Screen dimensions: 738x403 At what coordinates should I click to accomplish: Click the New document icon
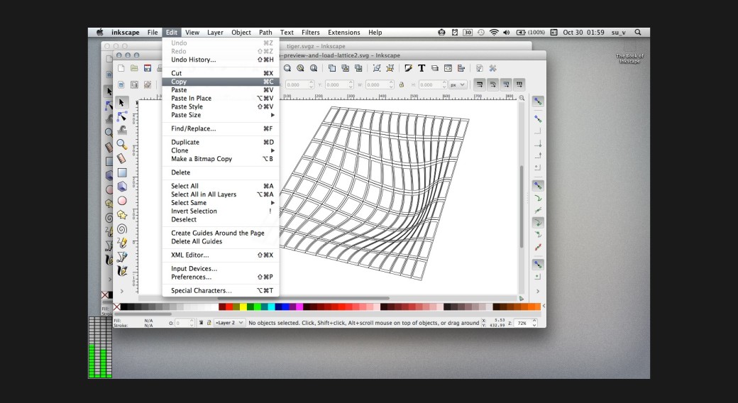point(121,68)
